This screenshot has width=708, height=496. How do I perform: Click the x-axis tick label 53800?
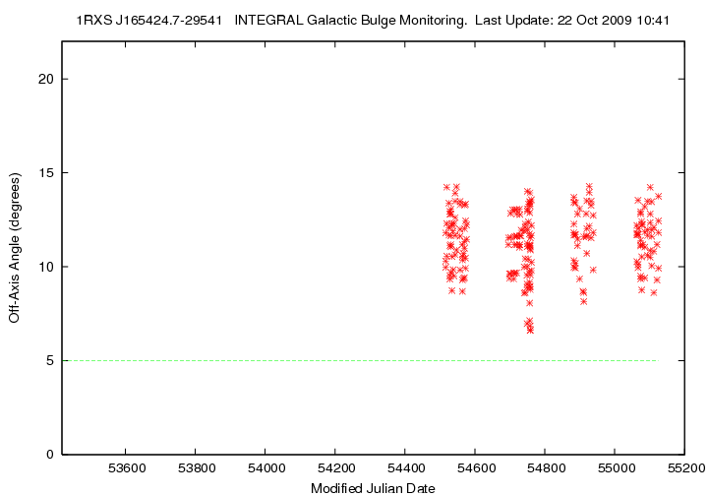coord(197,468)
